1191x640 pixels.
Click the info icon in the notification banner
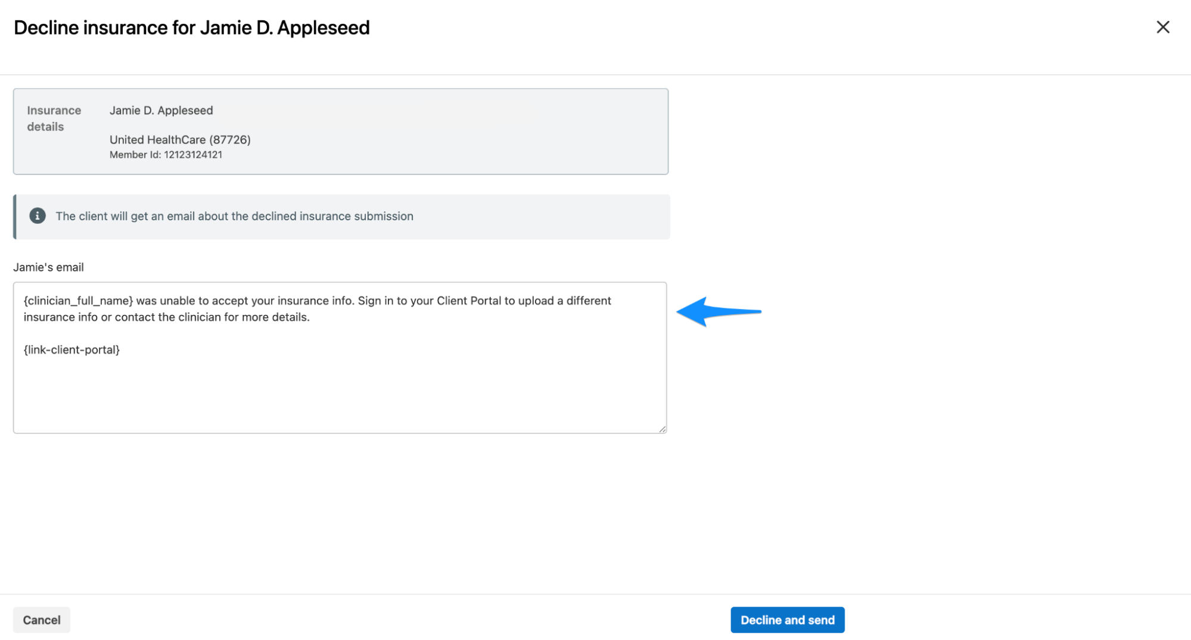(38, 216)
